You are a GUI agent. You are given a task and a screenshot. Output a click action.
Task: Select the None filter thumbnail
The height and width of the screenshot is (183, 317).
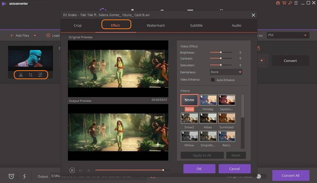click(x=189, y=100)
